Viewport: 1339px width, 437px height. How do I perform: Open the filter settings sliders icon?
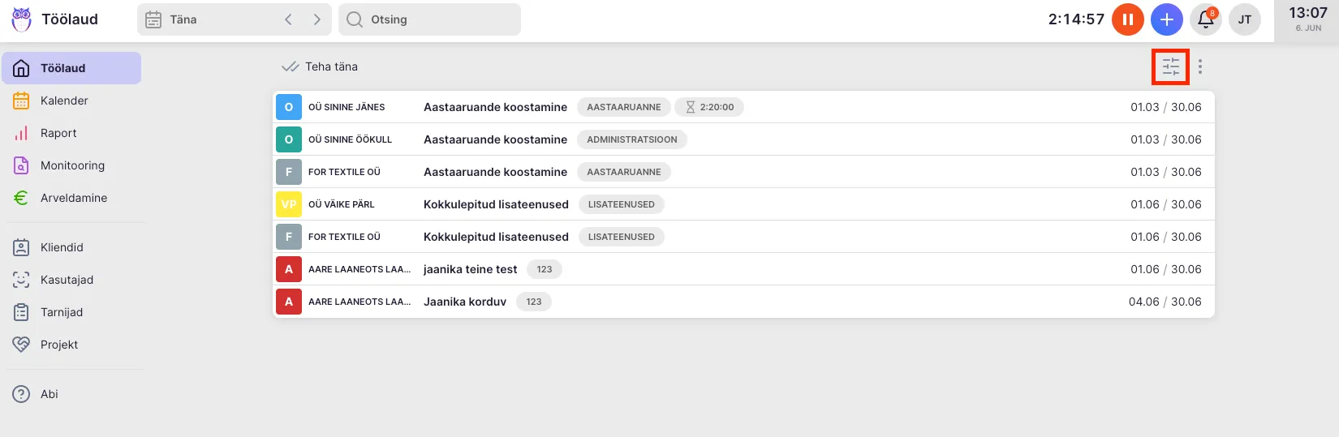[x=1170, y=66]
